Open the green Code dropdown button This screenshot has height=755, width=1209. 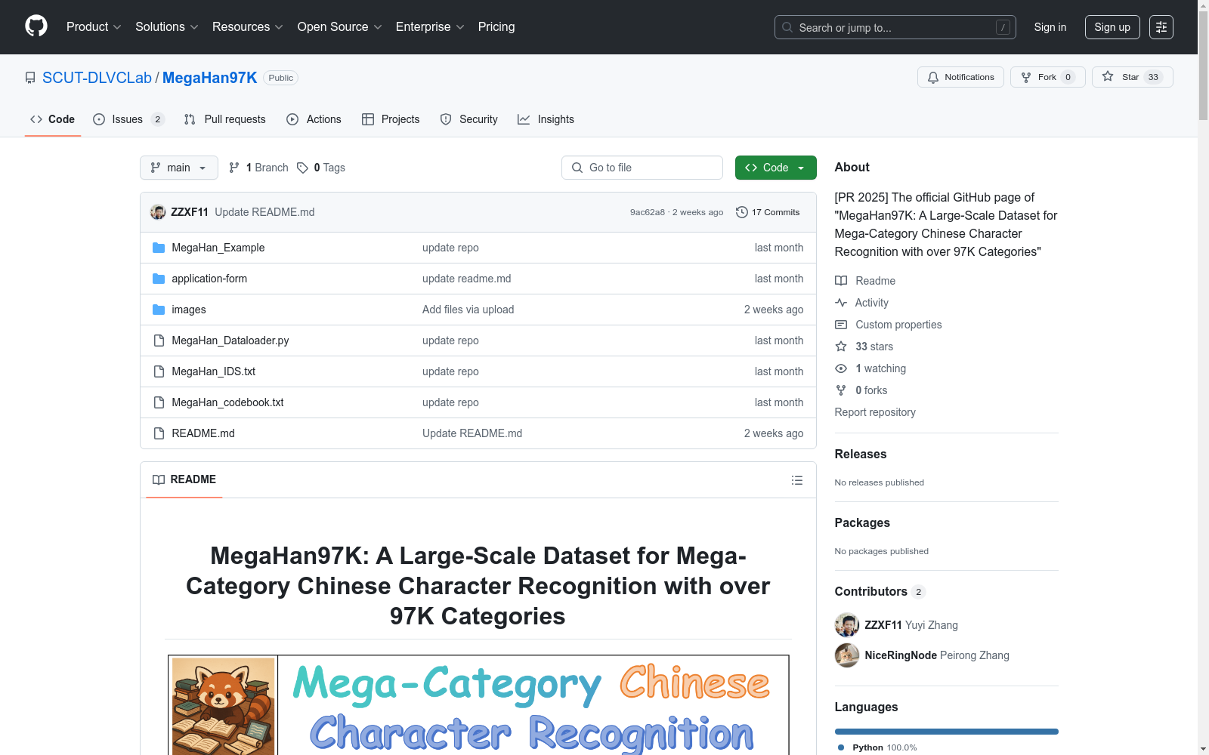[x=775, y=168]
